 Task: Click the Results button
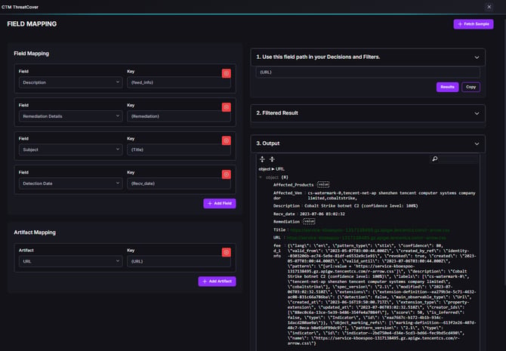point(447,87)
